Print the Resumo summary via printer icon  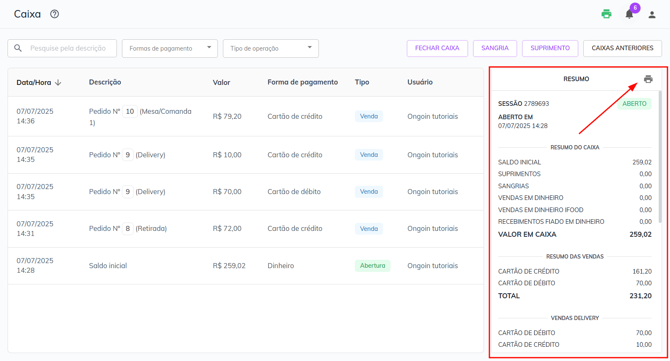[x=648, y=79]
